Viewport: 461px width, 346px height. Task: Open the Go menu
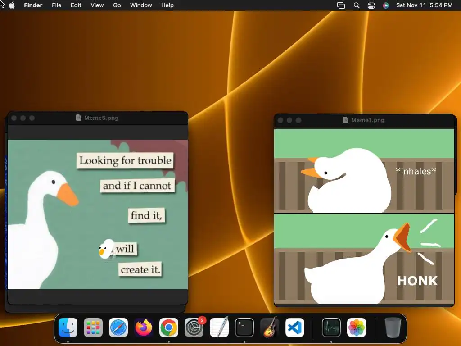coord(117,5)
